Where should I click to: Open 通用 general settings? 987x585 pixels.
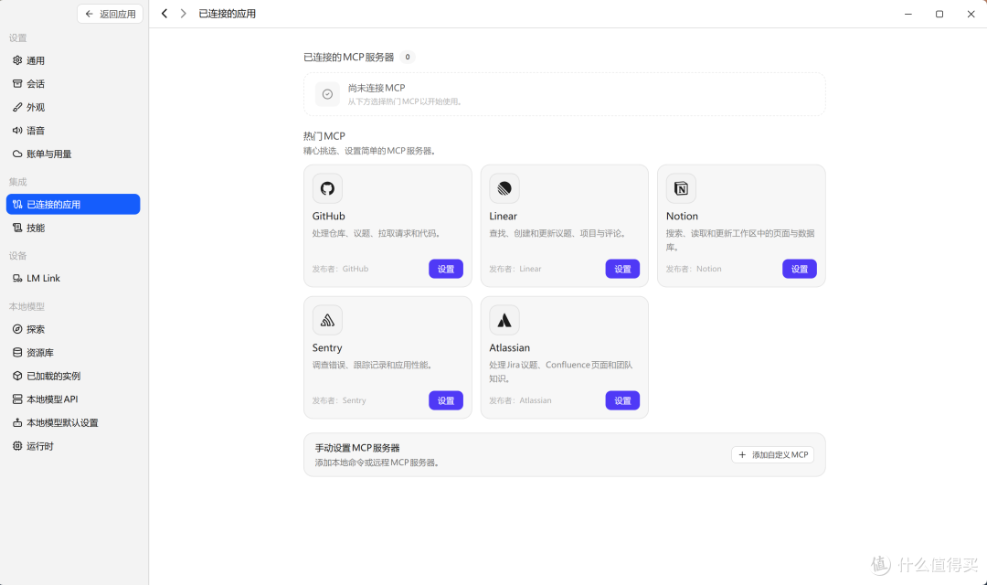pos(73,60)
